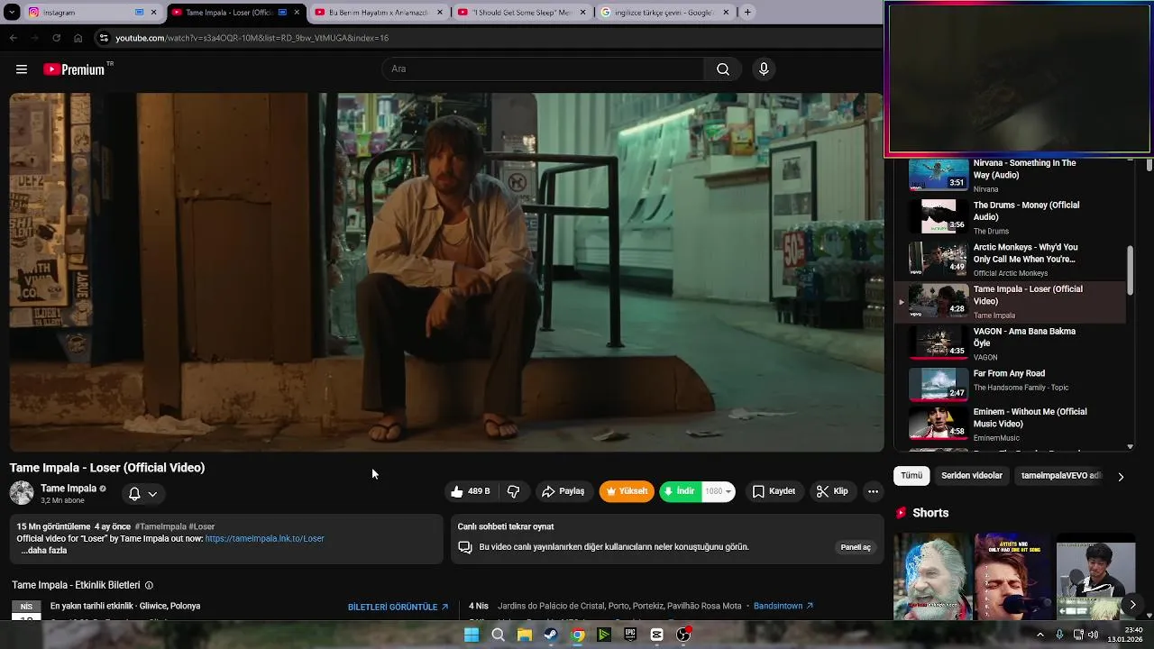
Task: Click the youtube.com address bar URL
Action: pos(252,38)
